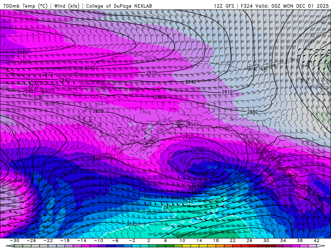Select the 3000 label in the cyan area
Viewport: 331px width, 248px height.
pyautogui.click(x=151, y=213)
